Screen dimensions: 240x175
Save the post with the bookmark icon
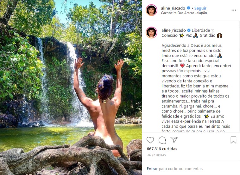pos(233,140)
